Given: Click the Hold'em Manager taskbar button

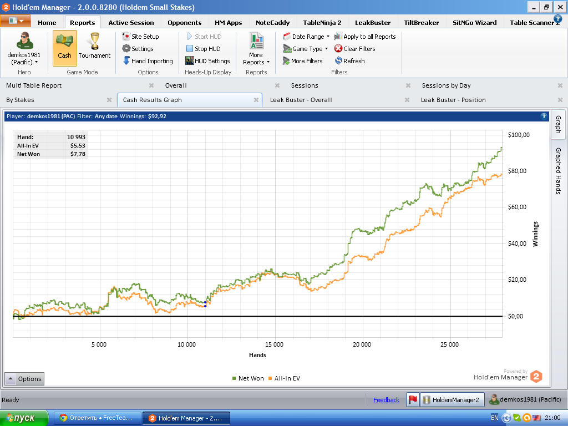Looking at the screenshot, I should pos(186,418).
